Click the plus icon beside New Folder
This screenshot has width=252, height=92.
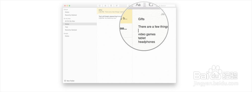tap(65, 81)
